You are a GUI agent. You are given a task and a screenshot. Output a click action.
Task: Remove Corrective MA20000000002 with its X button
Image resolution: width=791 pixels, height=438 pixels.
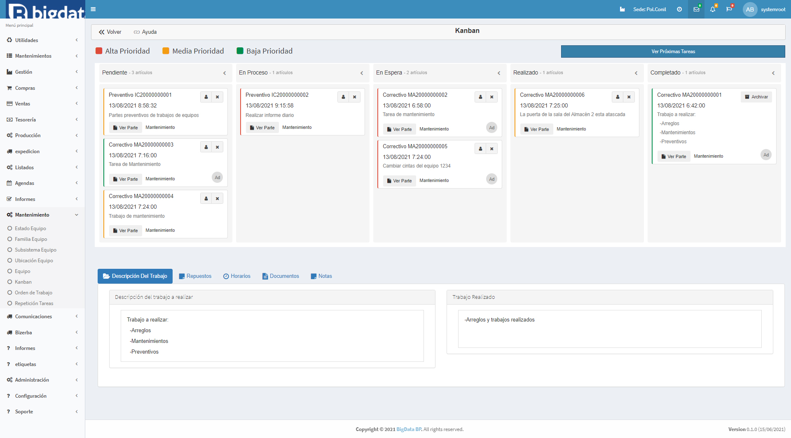[491, 97]
